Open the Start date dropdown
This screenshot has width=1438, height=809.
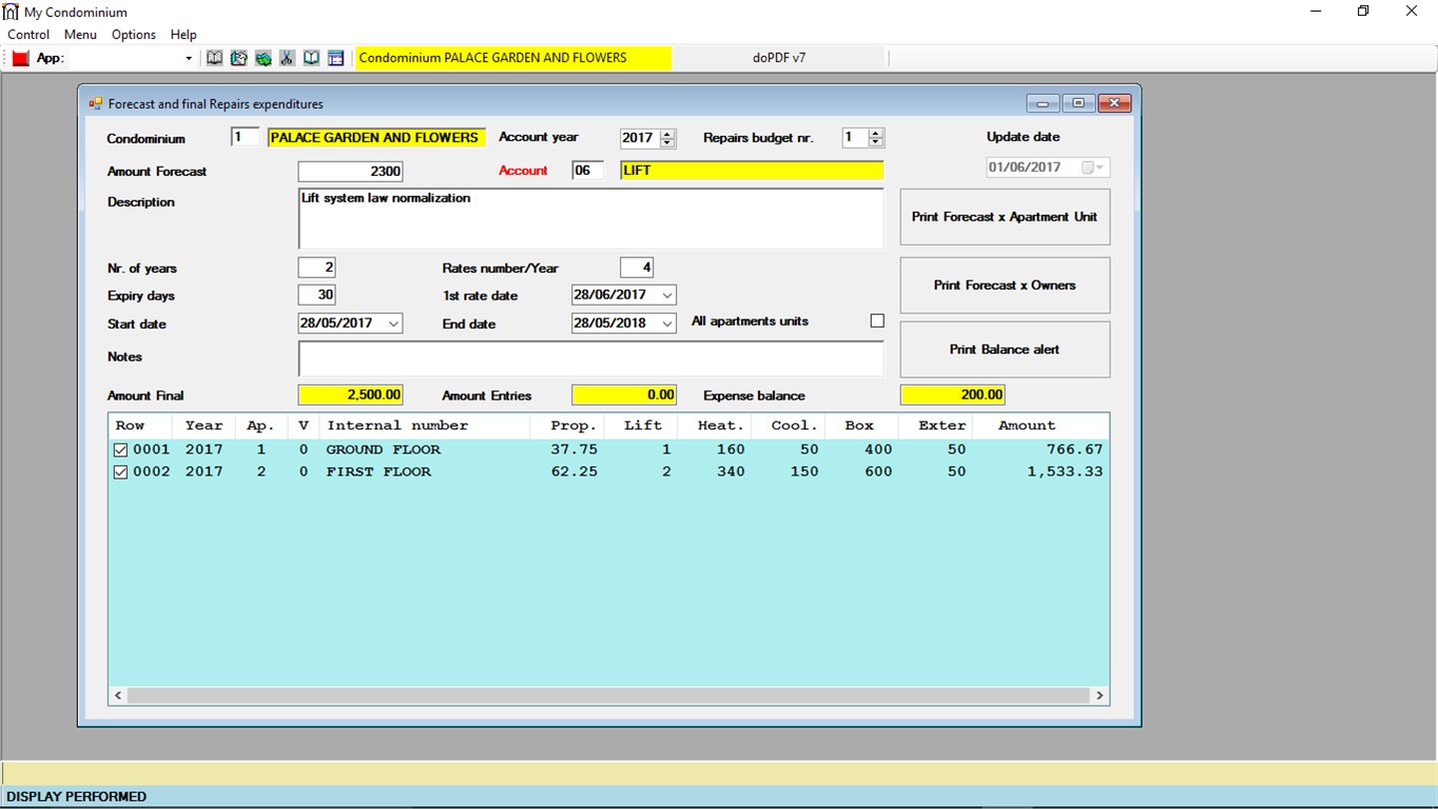pyautogui.click(x=393, y=324)
